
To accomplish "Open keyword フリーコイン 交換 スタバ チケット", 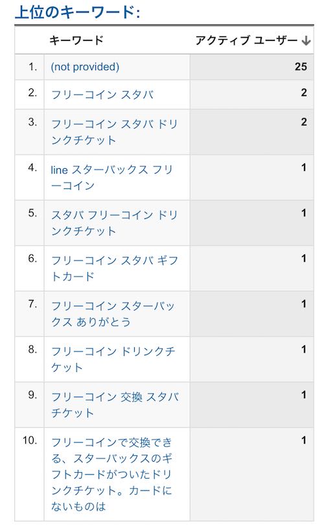I will (x=115, y=405).
